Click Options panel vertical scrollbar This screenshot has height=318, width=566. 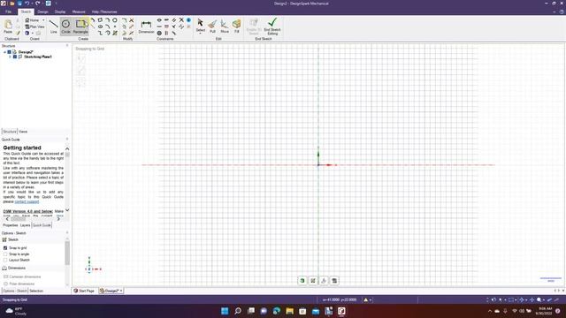67,254
